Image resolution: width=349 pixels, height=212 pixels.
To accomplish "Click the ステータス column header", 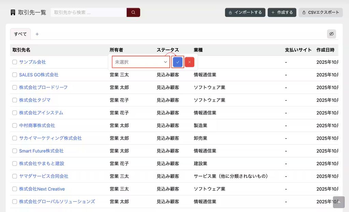I will pos(168,50).
